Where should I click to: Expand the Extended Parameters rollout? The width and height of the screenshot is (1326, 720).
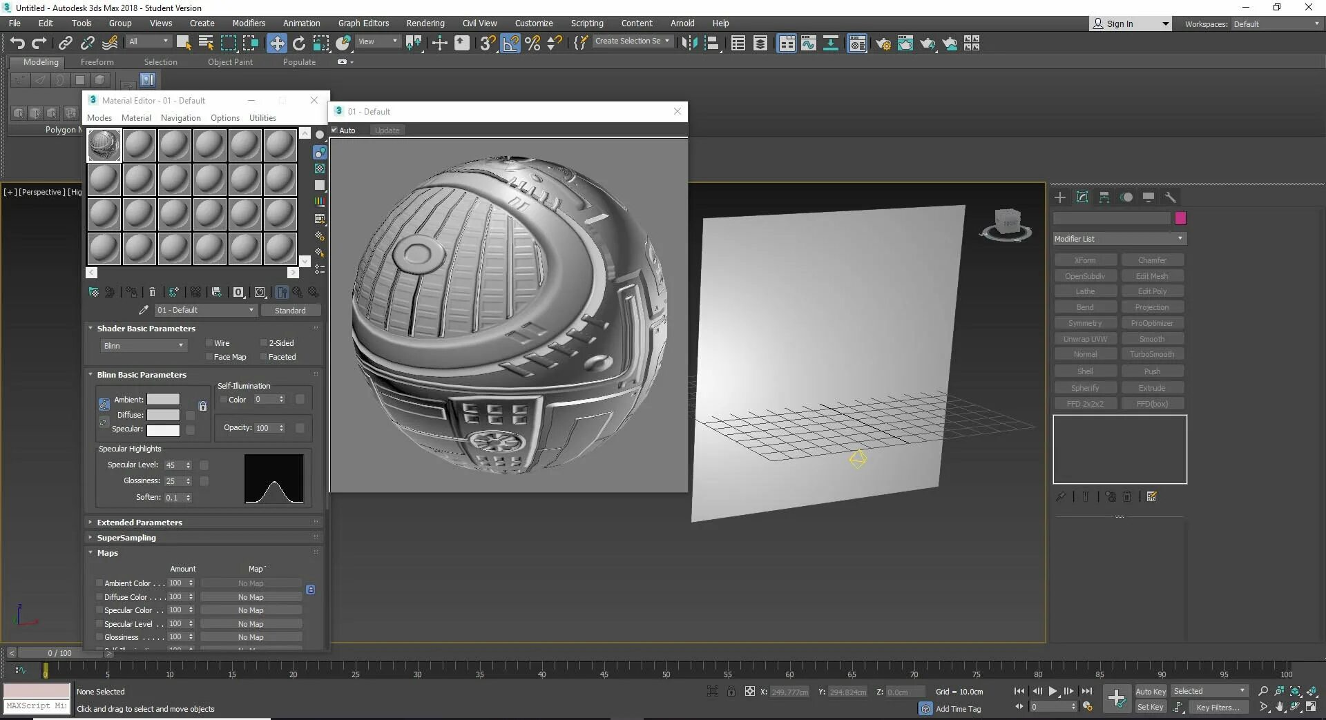click(x=140, y=523)
